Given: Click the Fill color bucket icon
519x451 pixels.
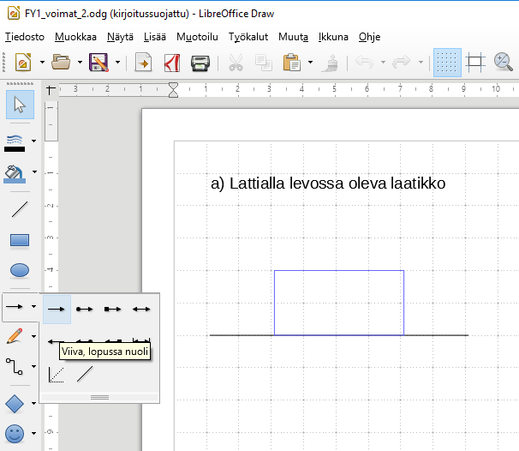Looking at the screenshot, I should (15, 174).
